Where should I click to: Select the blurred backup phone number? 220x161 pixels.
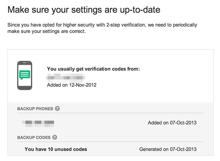[x=38, y=122]
